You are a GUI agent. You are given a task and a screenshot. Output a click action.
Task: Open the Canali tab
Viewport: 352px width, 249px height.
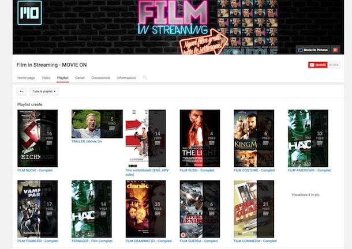(x=80, y=78)
